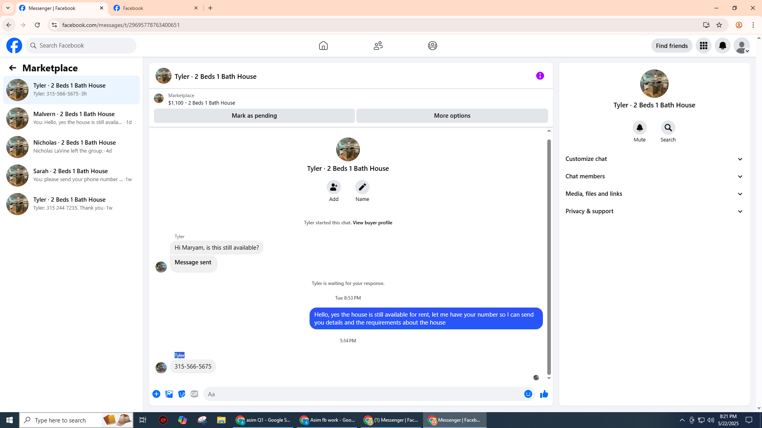Open Nicholas 2 Beds 1 Bath House chat
The width and height of the screenshot is (762, 428).
click(71, 147)
